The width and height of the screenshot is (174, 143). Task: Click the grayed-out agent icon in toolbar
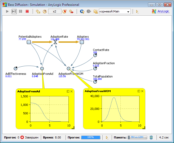point(89,11)
